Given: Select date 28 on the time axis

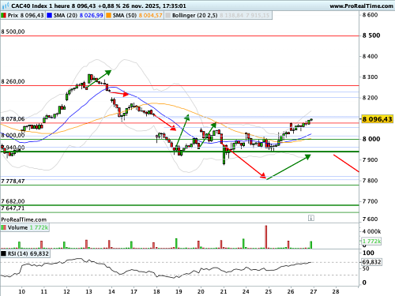Looking at the screenshot, I should coord(336,291).
